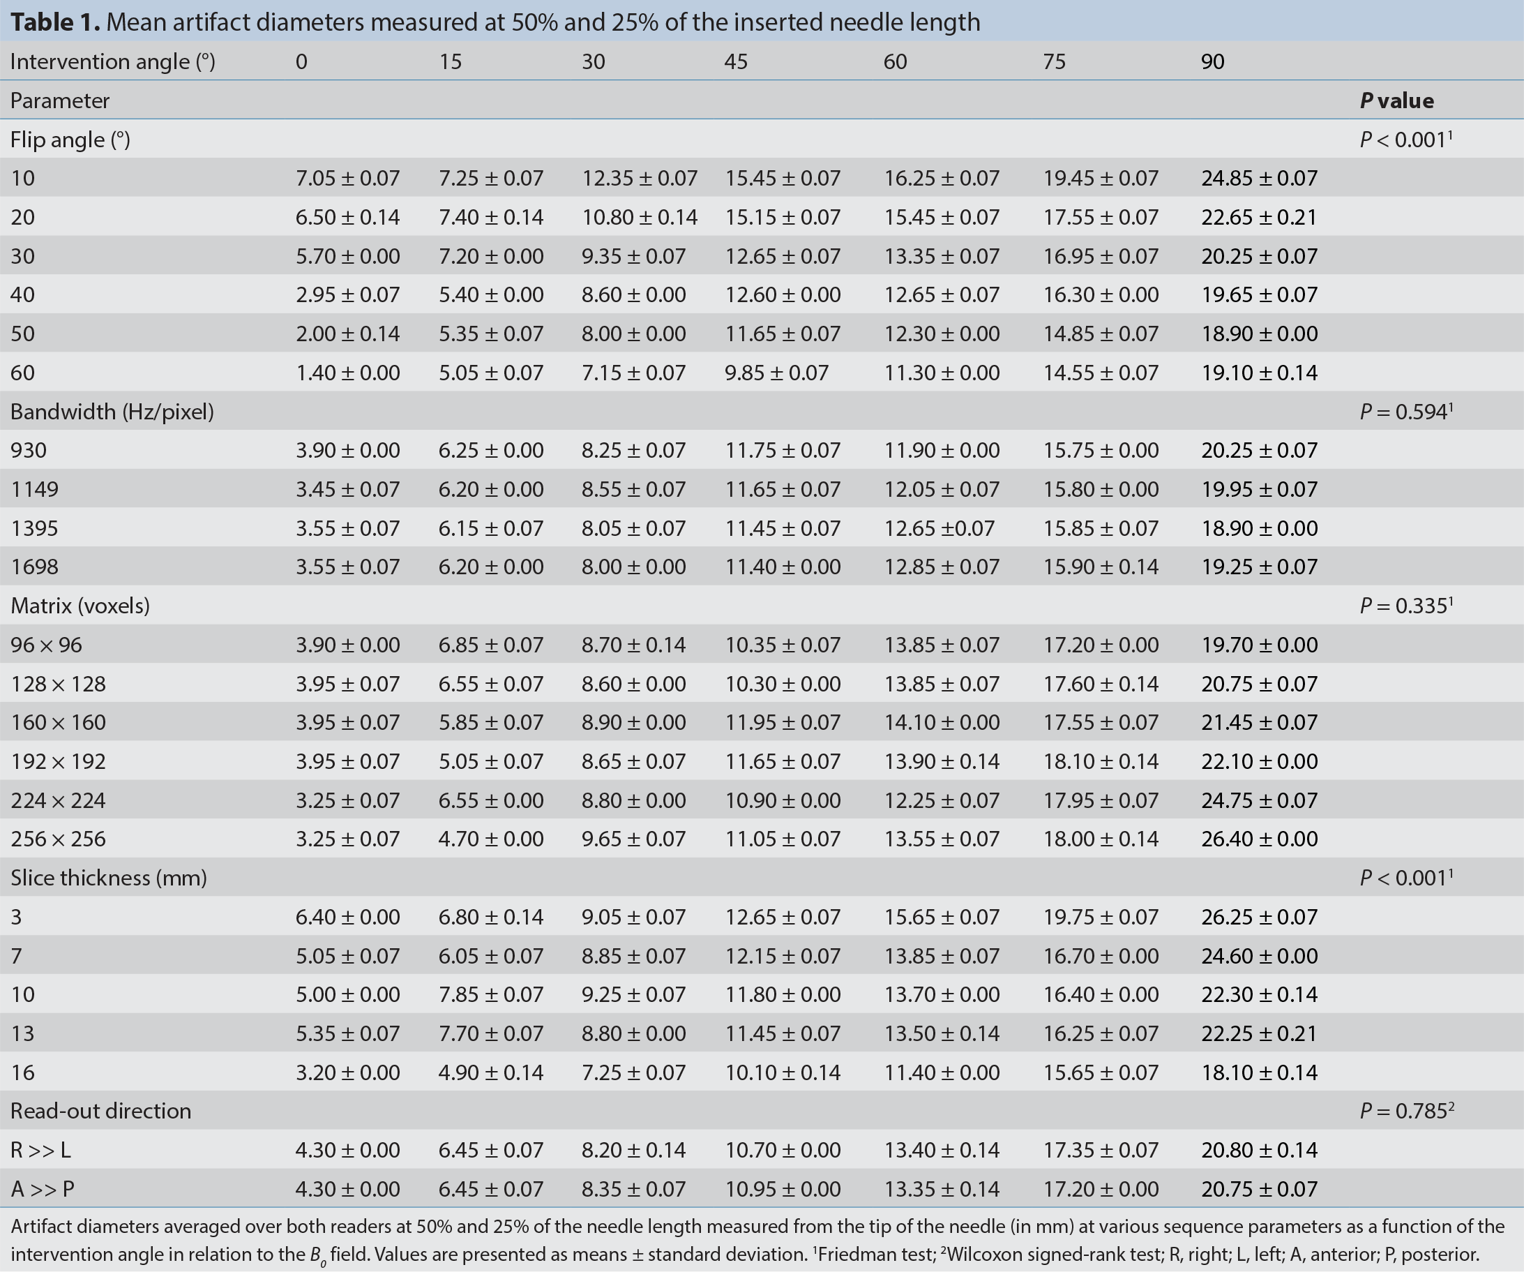The image size is (1524, 1272).
Task: Select cell '1.40 ± 0.00'
Action: 347,373
